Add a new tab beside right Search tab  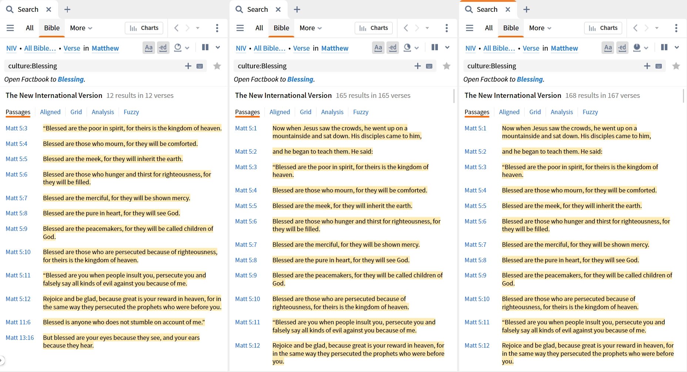[526, 10]
